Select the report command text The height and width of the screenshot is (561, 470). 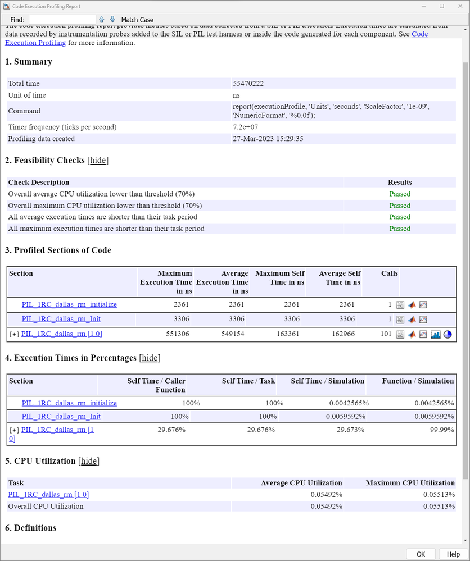(x=331, y=111)
